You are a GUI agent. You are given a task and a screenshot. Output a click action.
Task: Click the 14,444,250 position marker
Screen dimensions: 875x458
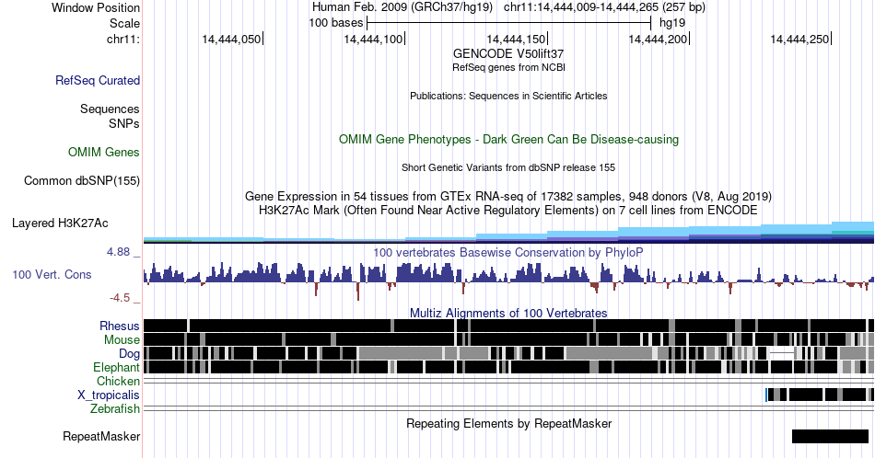tap(800, 39)
